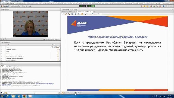
Task: Open the chat recipient 'Кому' dropdown
Action: [x=22, y=93]
